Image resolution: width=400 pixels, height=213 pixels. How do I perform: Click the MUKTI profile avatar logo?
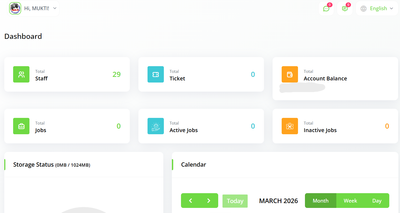tap(15, 8)
